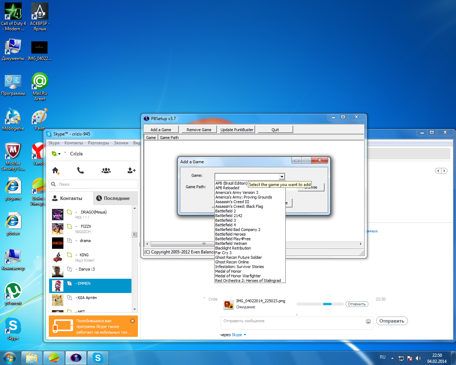Open Звонки menu in Skype
456x365 pixels.
121,143
